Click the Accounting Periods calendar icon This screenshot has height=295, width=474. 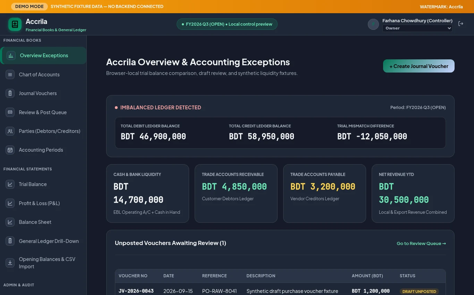pyautogui.click(x=10, y=150)
